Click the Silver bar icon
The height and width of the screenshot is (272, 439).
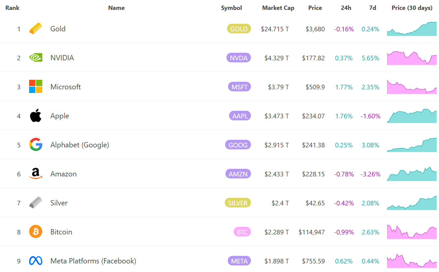point(36,203)
